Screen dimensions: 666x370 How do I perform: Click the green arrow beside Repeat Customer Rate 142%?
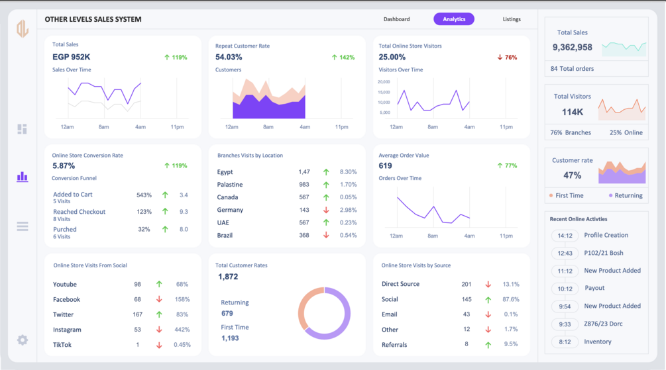(334, 58)
